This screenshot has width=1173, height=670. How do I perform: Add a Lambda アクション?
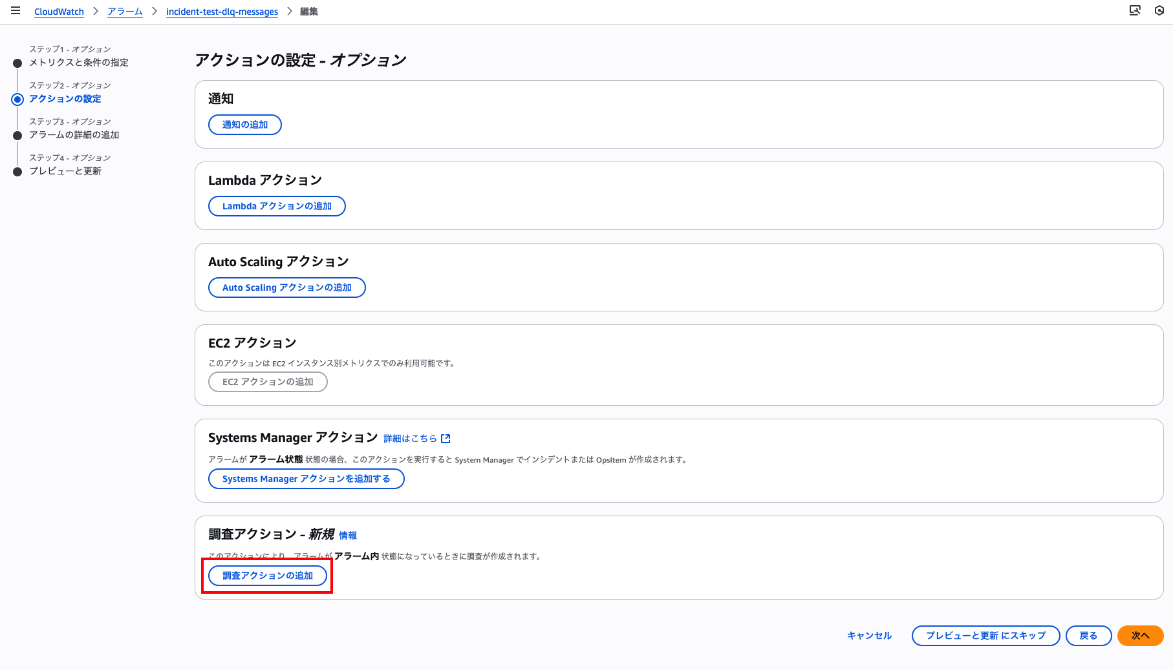pyautogui.click(x=277, y=206)
